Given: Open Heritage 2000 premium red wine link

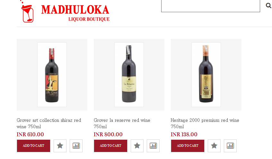Looking at the screenshot, I should coord(205,123).
